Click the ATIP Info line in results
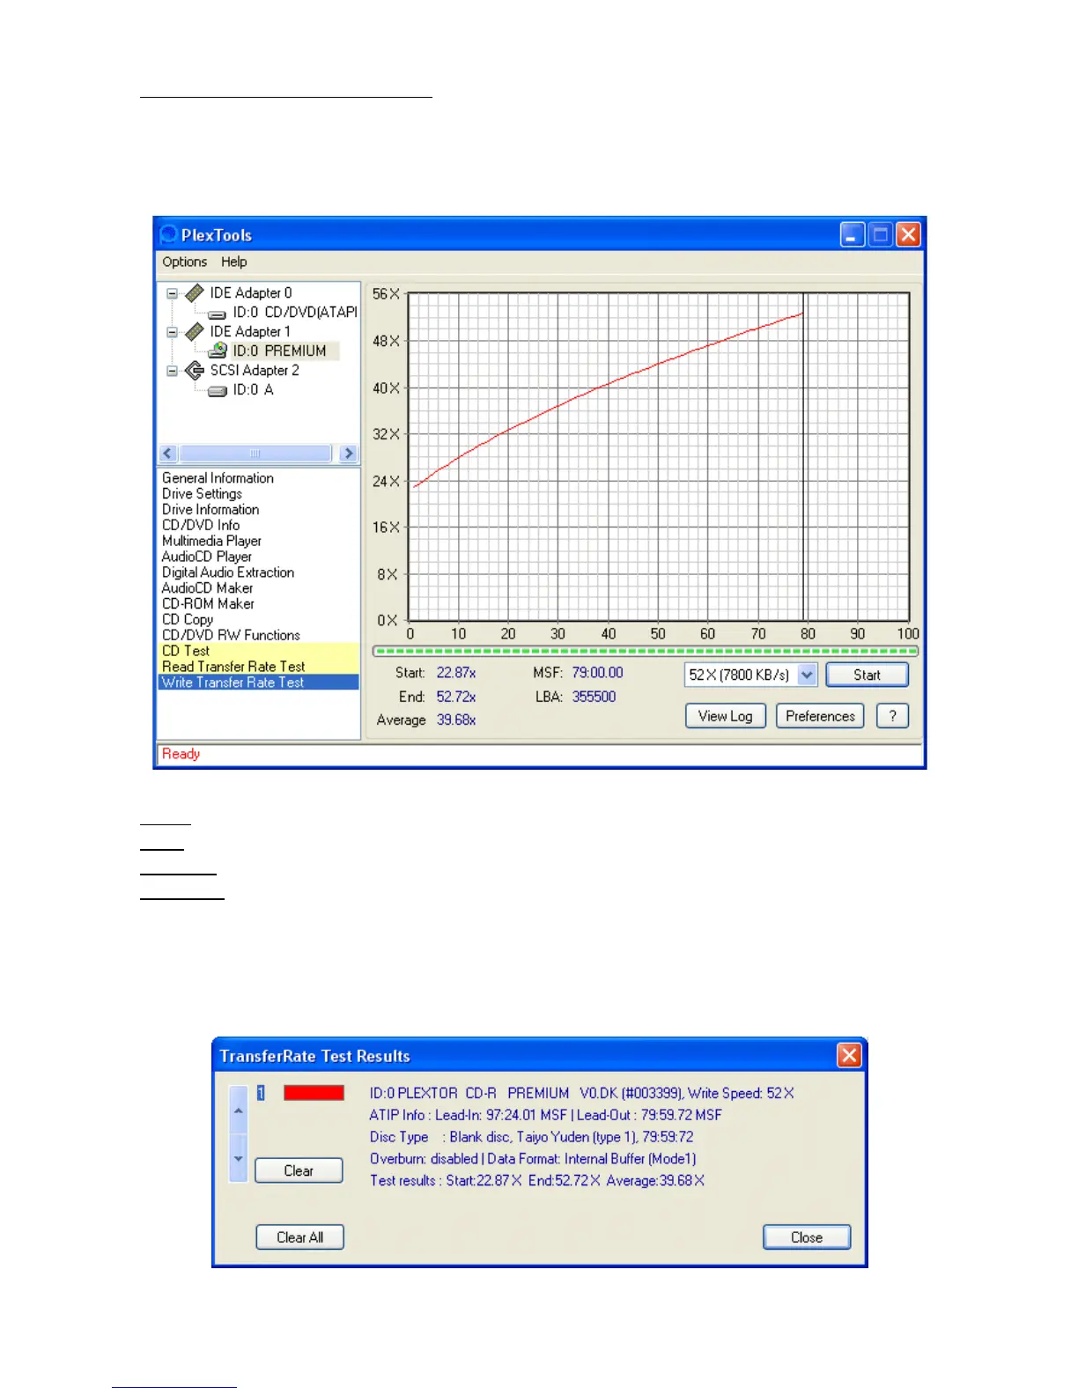The width and height of the screenshot is (1078, 1395). tap(545, 1115)
